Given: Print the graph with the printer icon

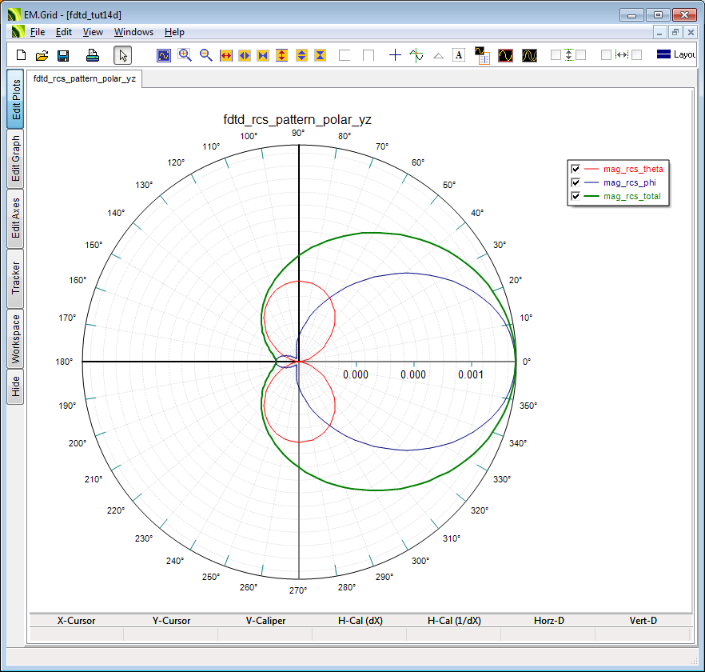Looking at the screenshot, I should (x=93, y=55).
